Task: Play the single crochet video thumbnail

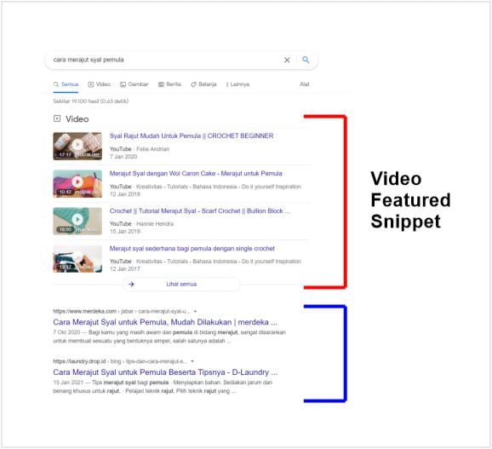Action: click(x=77, y=259)
